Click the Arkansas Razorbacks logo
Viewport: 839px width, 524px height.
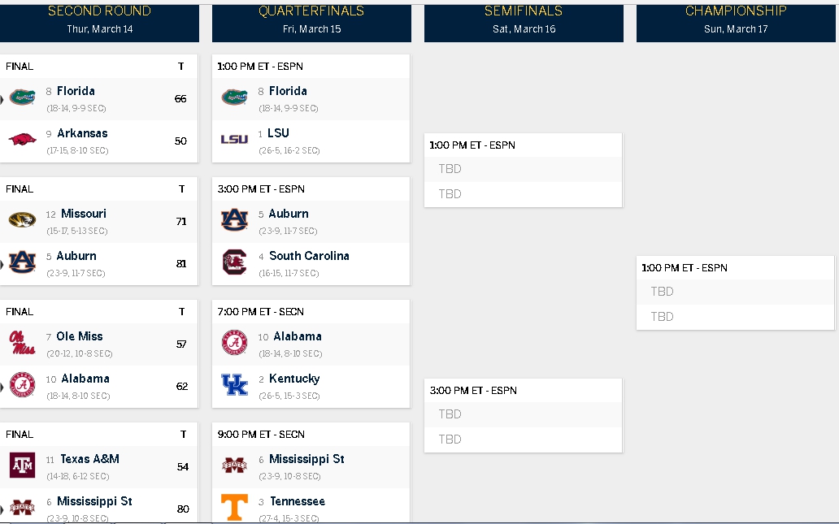[x=23, y=140]
